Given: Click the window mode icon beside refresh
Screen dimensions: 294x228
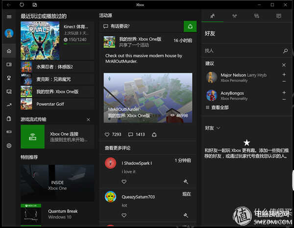Looking at the screenshot, I should click(35, 5).
